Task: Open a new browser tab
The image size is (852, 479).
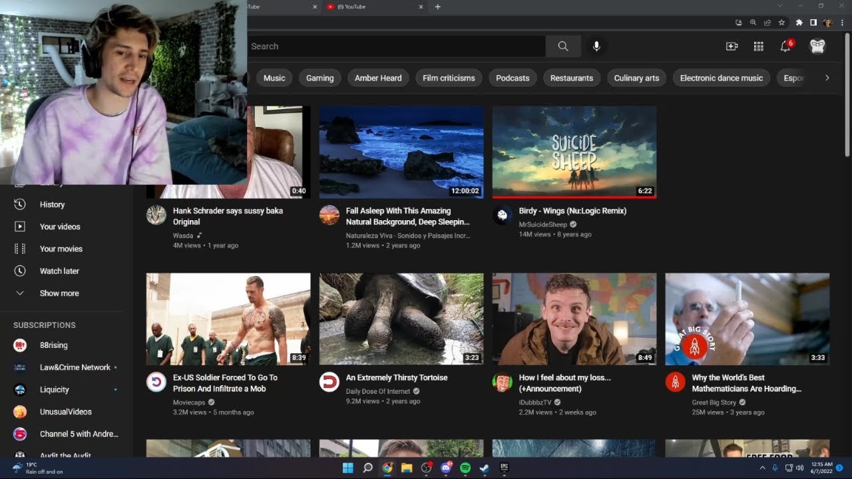Action: pos(437,7)
